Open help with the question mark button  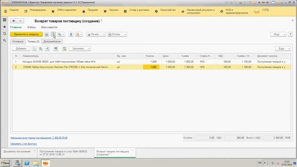(290, 34)
